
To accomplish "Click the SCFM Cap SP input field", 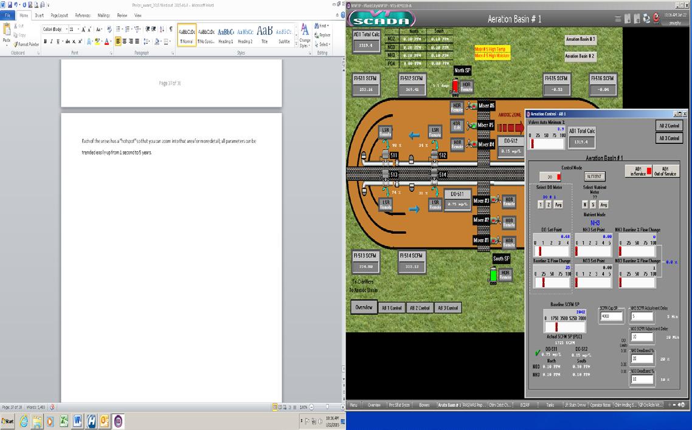I will coord(611,316).
